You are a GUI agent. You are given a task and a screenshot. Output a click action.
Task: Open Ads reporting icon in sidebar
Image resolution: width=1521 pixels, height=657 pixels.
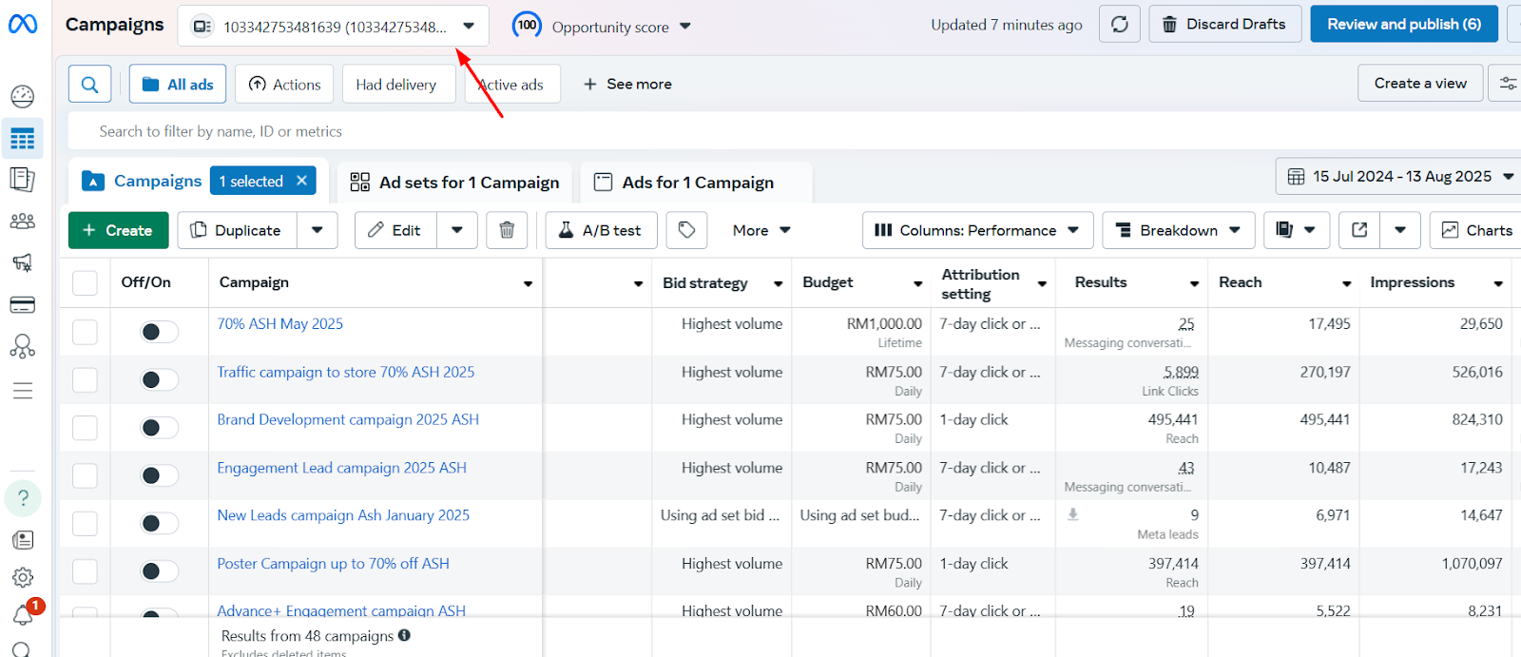click(23, 180)
